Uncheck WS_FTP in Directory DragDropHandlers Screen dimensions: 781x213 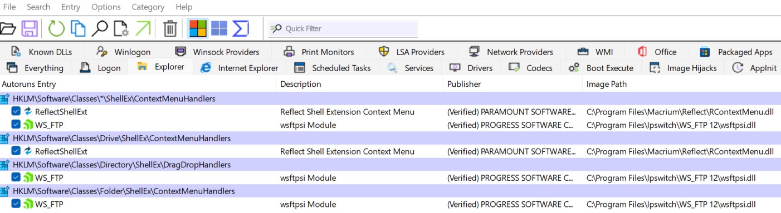(16, 178)
